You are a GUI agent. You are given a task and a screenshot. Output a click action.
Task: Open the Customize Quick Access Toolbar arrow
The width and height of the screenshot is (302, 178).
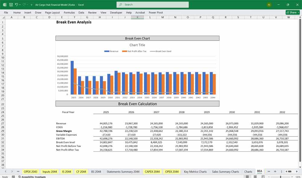click(31, 5)
